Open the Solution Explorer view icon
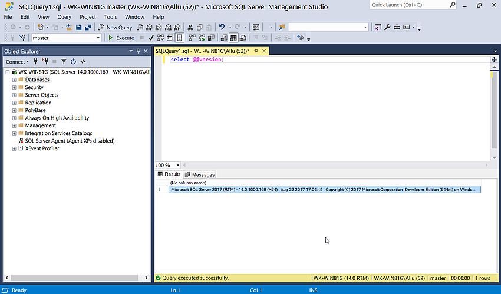The height and width of the screenshot is (294, 501). pyautogui.click(x=378, y=28)
